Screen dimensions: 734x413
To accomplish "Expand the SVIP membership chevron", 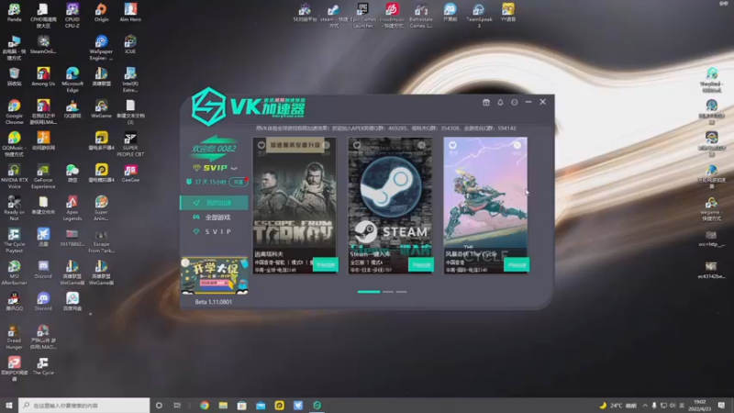I will (234, 168).
